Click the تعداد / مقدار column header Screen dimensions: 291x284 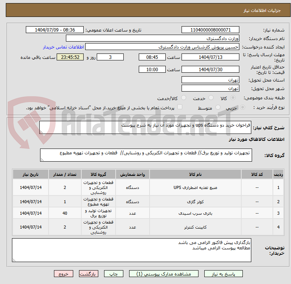65,174
